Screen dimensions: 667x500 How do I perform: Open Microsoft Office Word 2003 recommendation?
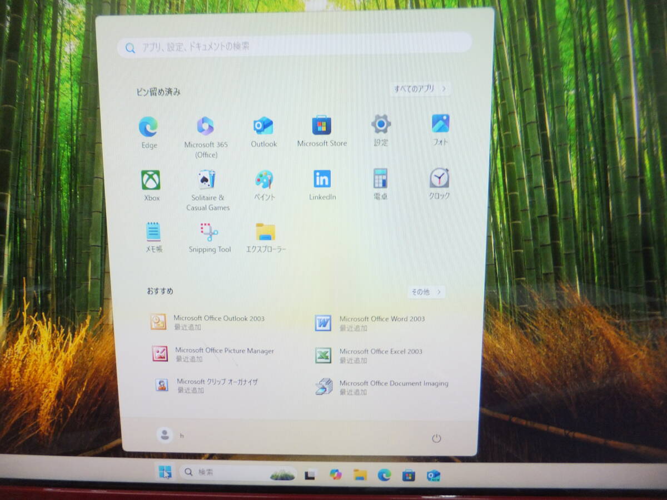[381, 322]
